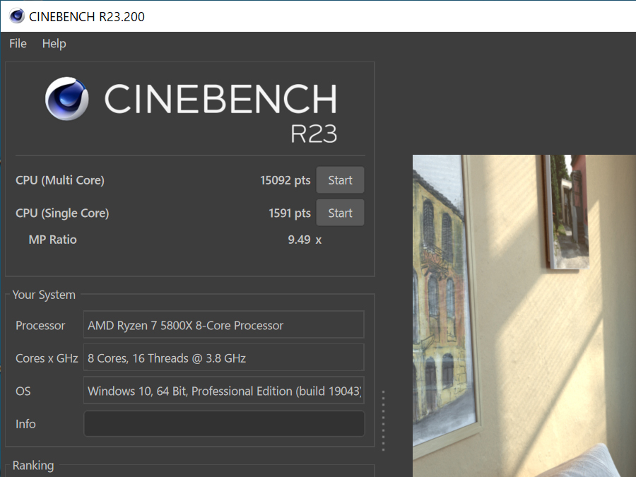The width and height of the screenshot is (636, 477).
Task: Click the CPU (Multi Core) label
Action: pos(60,180)
